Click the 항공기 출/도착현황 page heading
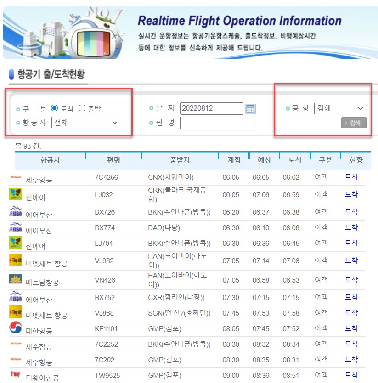This screenshot has width=378, height=383. click(51, 74)
